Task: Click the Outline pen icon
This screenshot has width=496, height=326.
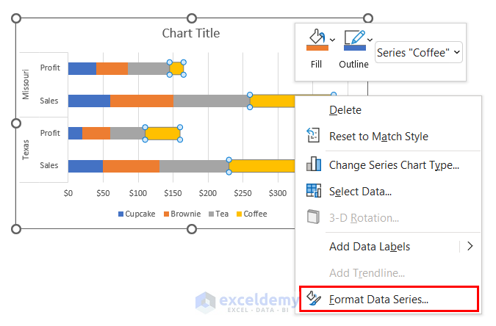Action: (354, 40)
